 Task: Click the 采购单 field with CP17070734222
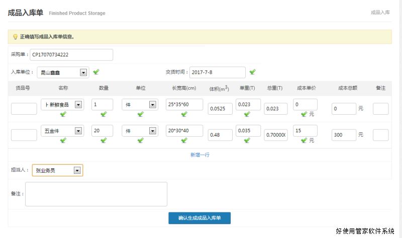point(71,55)
